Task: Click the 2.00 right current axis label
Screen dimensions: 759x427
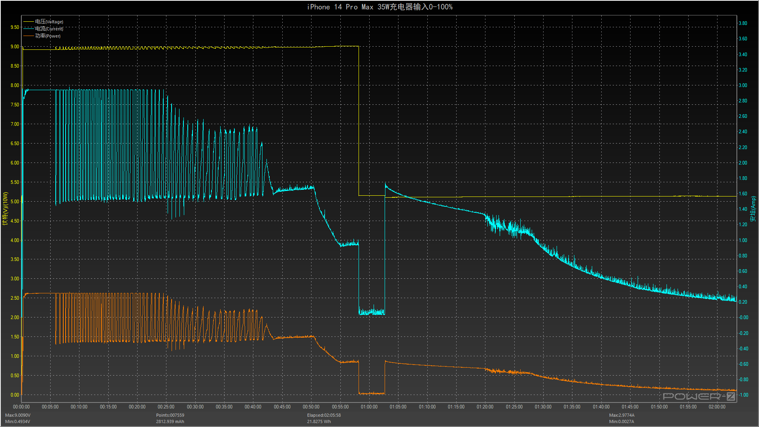Action: [x=743, y=163]
